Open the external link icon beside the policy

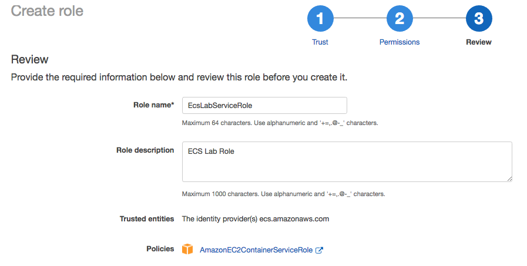tap(319, 250)
